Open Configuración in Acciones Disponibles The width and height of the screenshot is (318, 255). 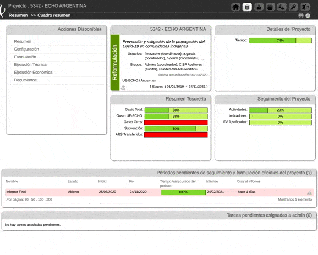[x=26, y=49]
